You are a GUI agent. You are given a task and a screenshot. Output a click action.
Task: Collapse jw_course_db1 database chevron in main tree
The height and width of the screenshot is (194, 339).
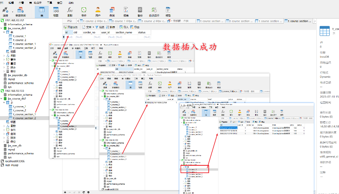pos(2,28)
